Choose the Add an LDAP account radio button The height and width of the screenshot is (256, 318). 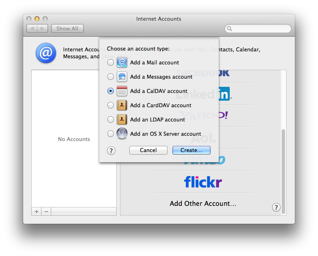coord(111,119)
